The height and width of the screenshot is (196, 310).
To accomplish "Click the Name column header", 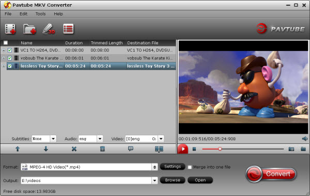I will 26,43.
